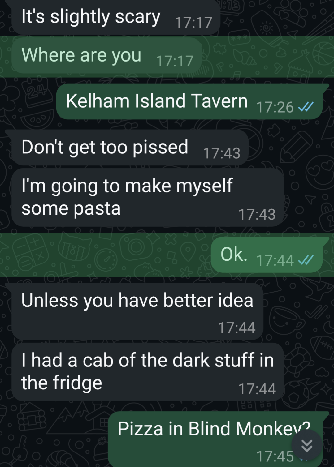
Task: Tap the 17:43 timestamp on the pasta message
Action: point(257,215)
